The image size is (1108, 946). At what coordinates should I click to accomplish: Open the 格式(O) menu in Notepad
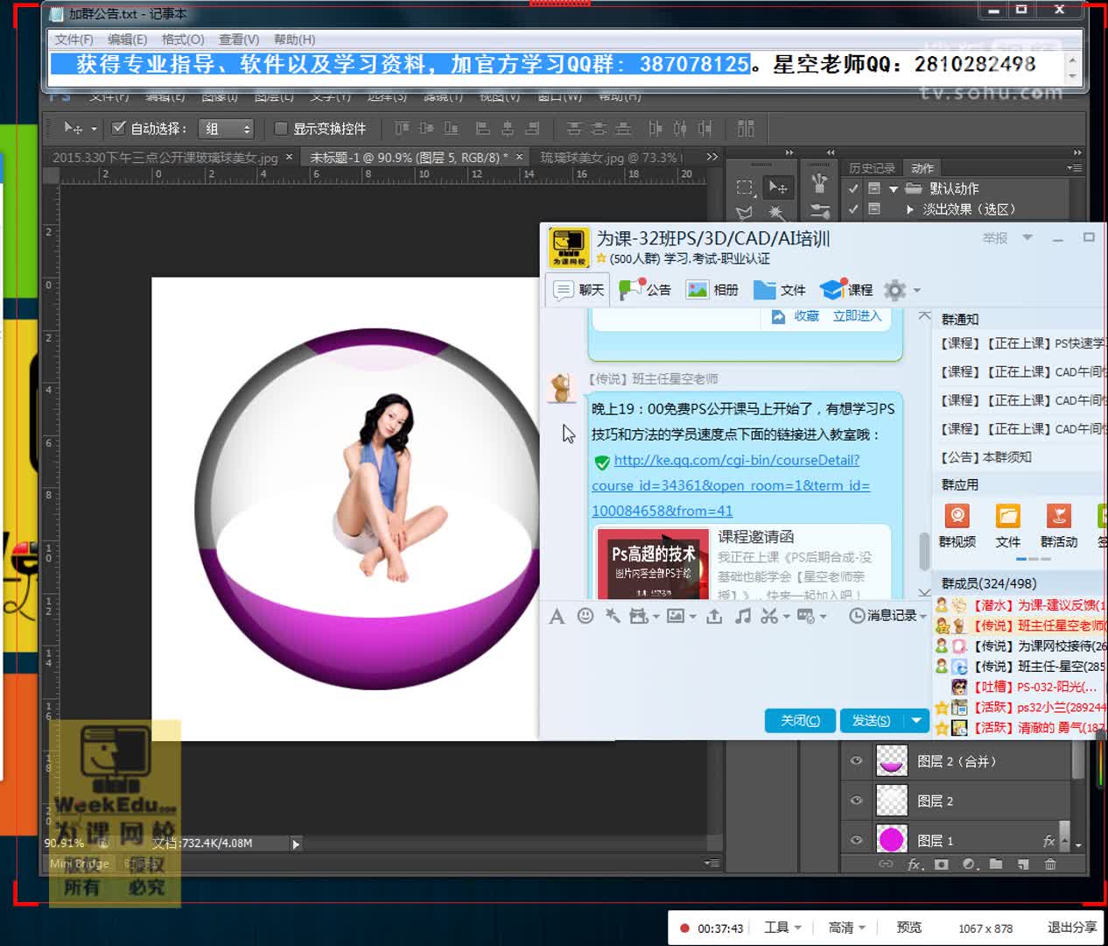coord(183,39)
